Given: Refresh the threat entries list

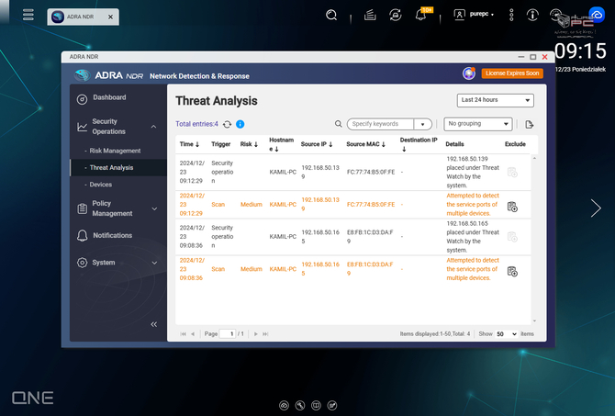Looking at the screenshot, I should 227,124.
